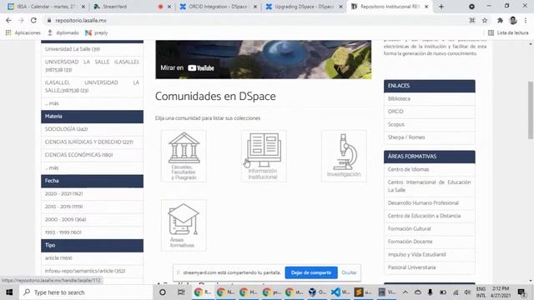Open the Investigación microscope community icon
The image size is (534, 300).
tap(344, 156)
